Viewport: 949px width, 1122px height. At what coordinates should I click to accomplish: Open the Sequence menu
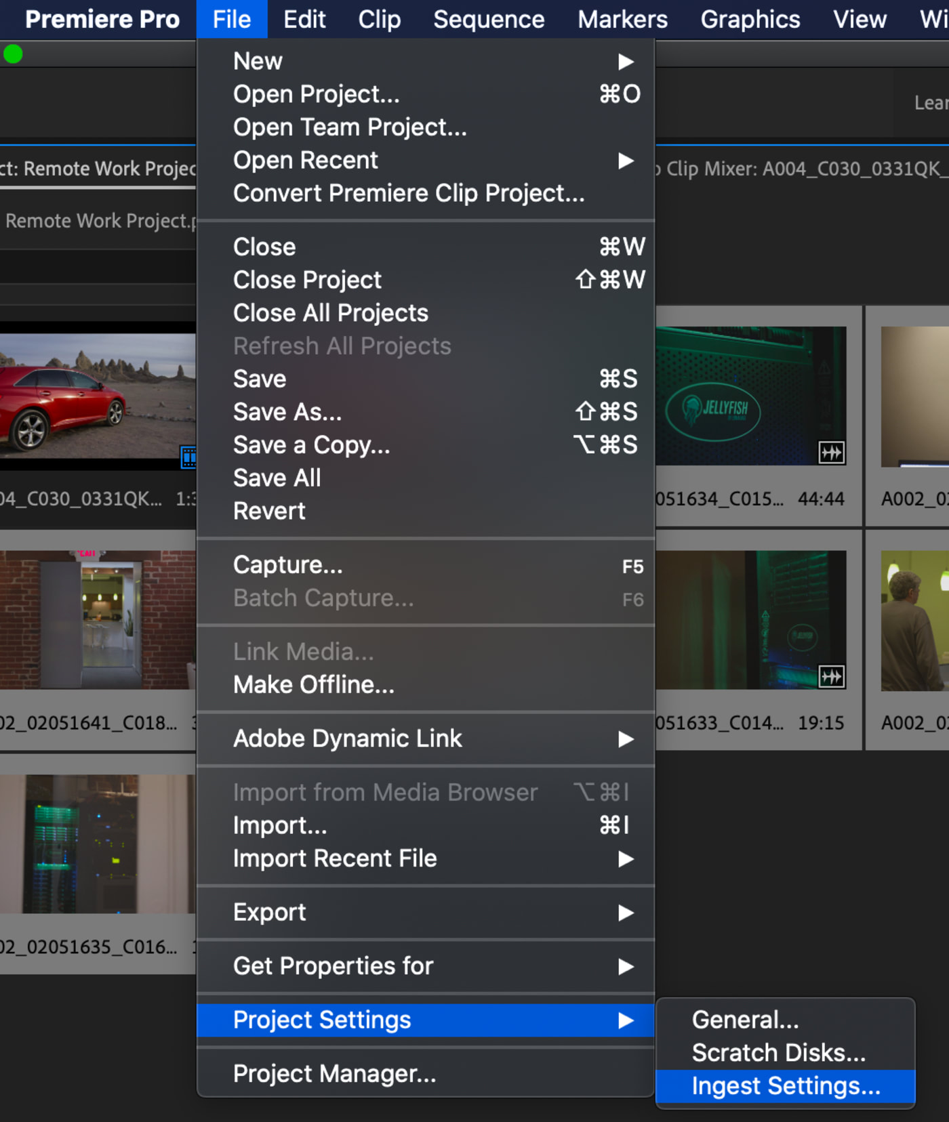coord(489,19)
